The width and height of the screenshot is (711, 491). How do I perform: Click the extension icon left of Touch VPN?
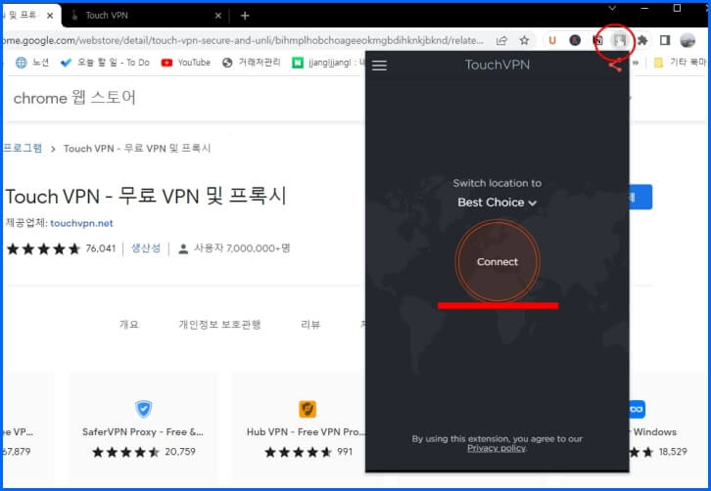click(x=598, y=40)
